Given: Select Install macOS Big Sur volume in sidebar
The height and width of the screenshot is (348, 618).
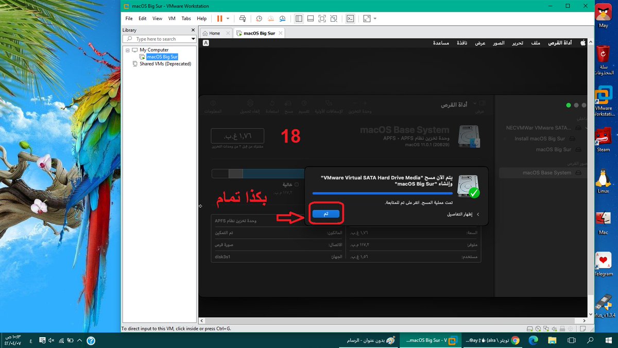Looking at the screenshot, I should point(540,139).
